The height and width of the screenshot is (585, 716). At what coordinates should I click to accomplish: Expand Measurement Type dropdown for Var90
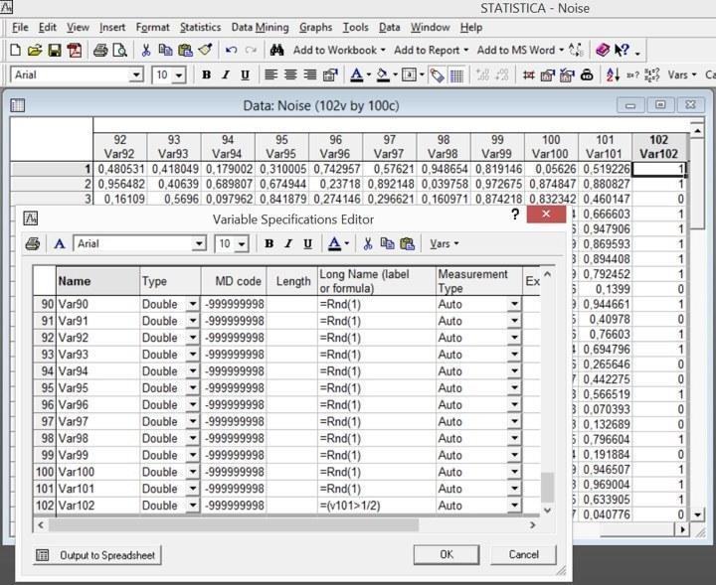click(x=515, y=304)
